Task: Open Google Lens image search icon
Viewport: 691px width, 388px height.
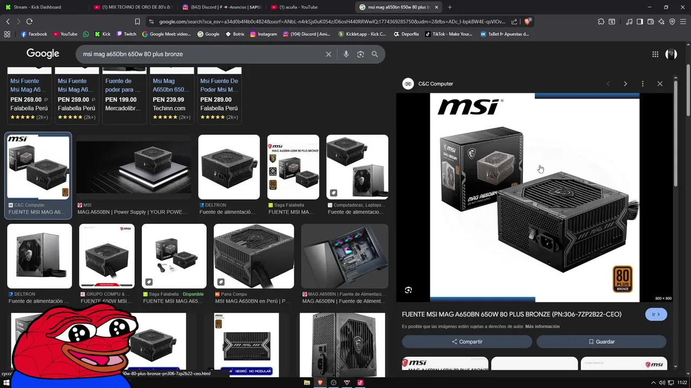Action: (x=361, y=54)
